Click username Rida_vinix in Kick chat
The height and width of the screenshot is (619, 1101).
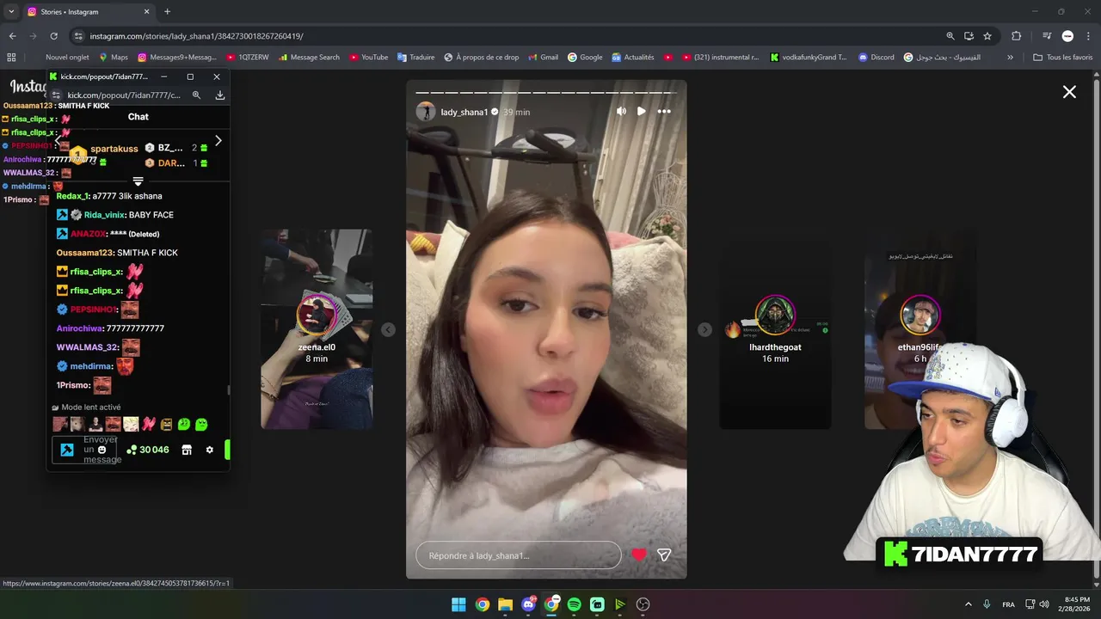104,215
